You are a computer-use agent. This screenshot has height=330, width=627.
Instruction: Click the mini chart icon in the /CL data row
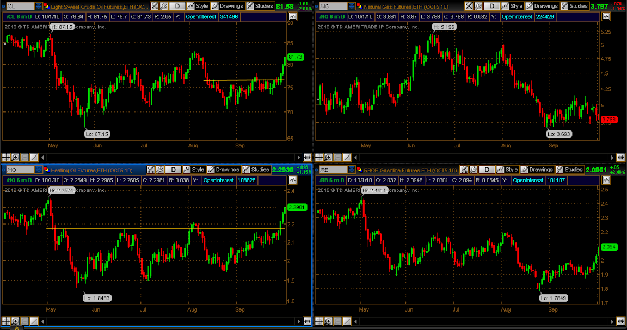point(293,16)
